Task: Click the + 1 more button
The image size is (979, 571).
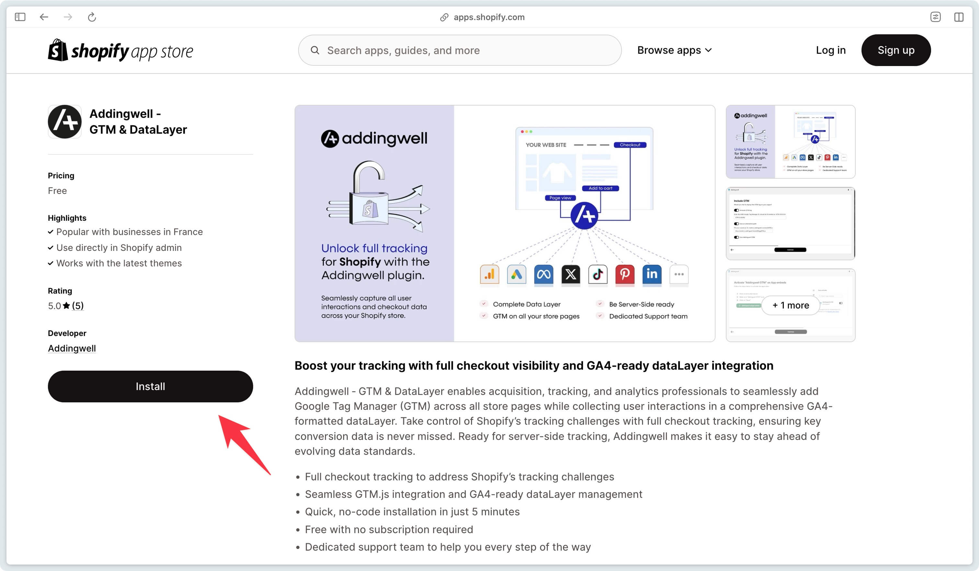Action: tap(791, 305)
